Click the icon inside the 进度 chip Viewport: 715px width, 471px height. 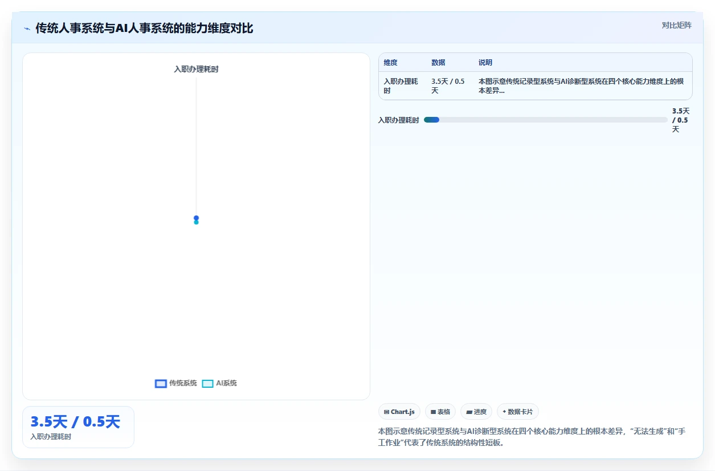coord(469,412)
